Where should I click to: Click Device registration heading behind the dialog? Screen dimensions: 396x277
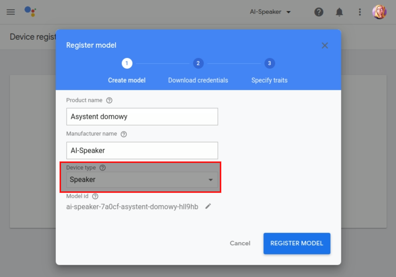33,37
